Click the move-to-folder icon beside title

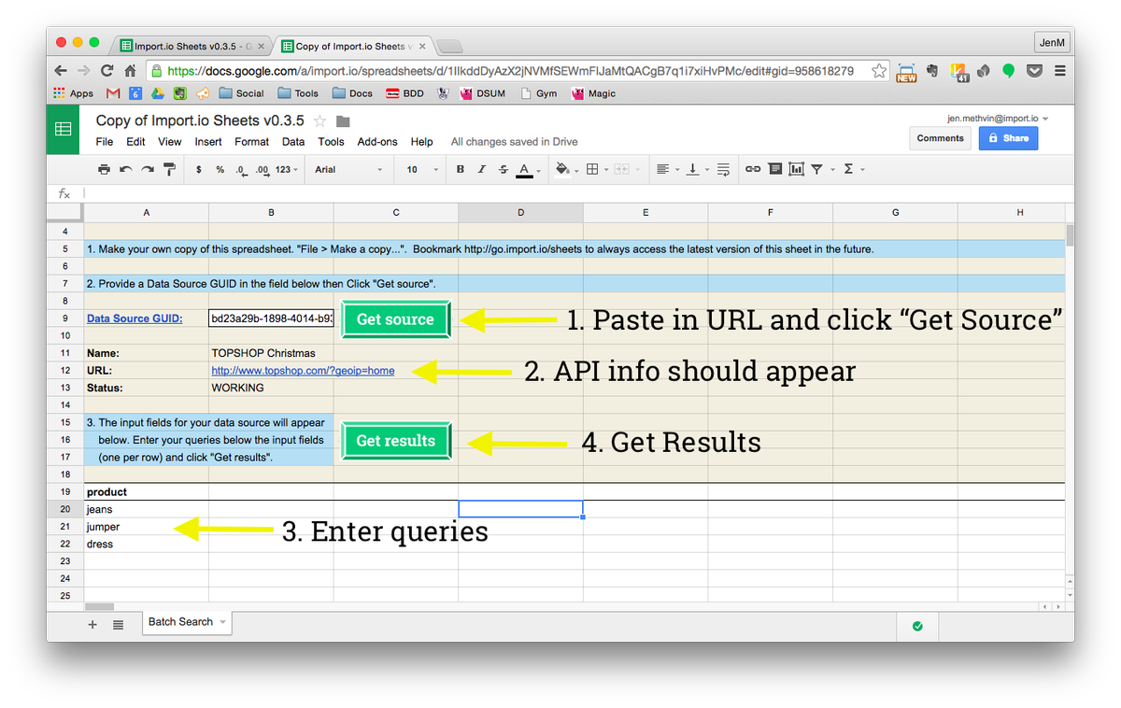[x=343, y=121]
